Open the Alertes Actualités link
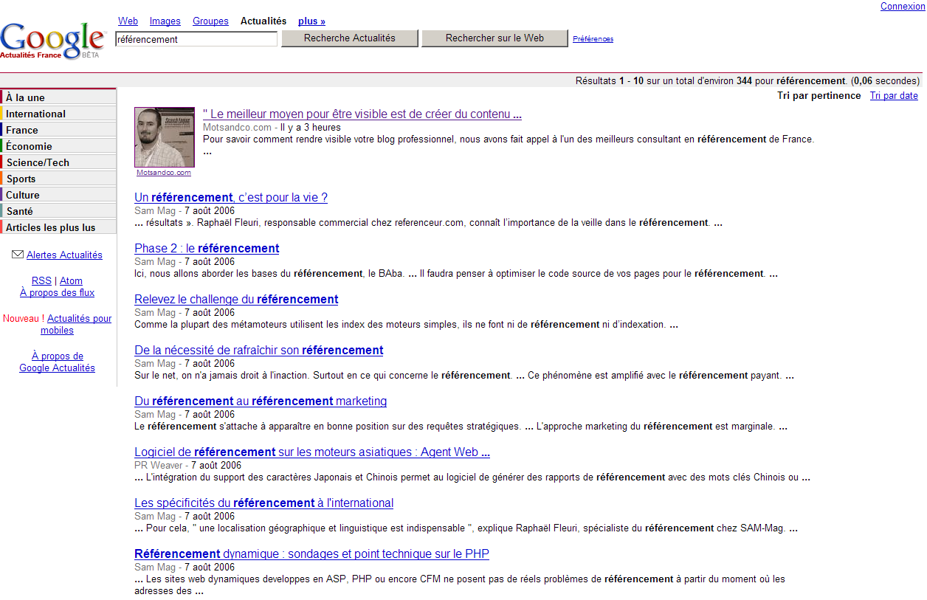 point(64,255)
